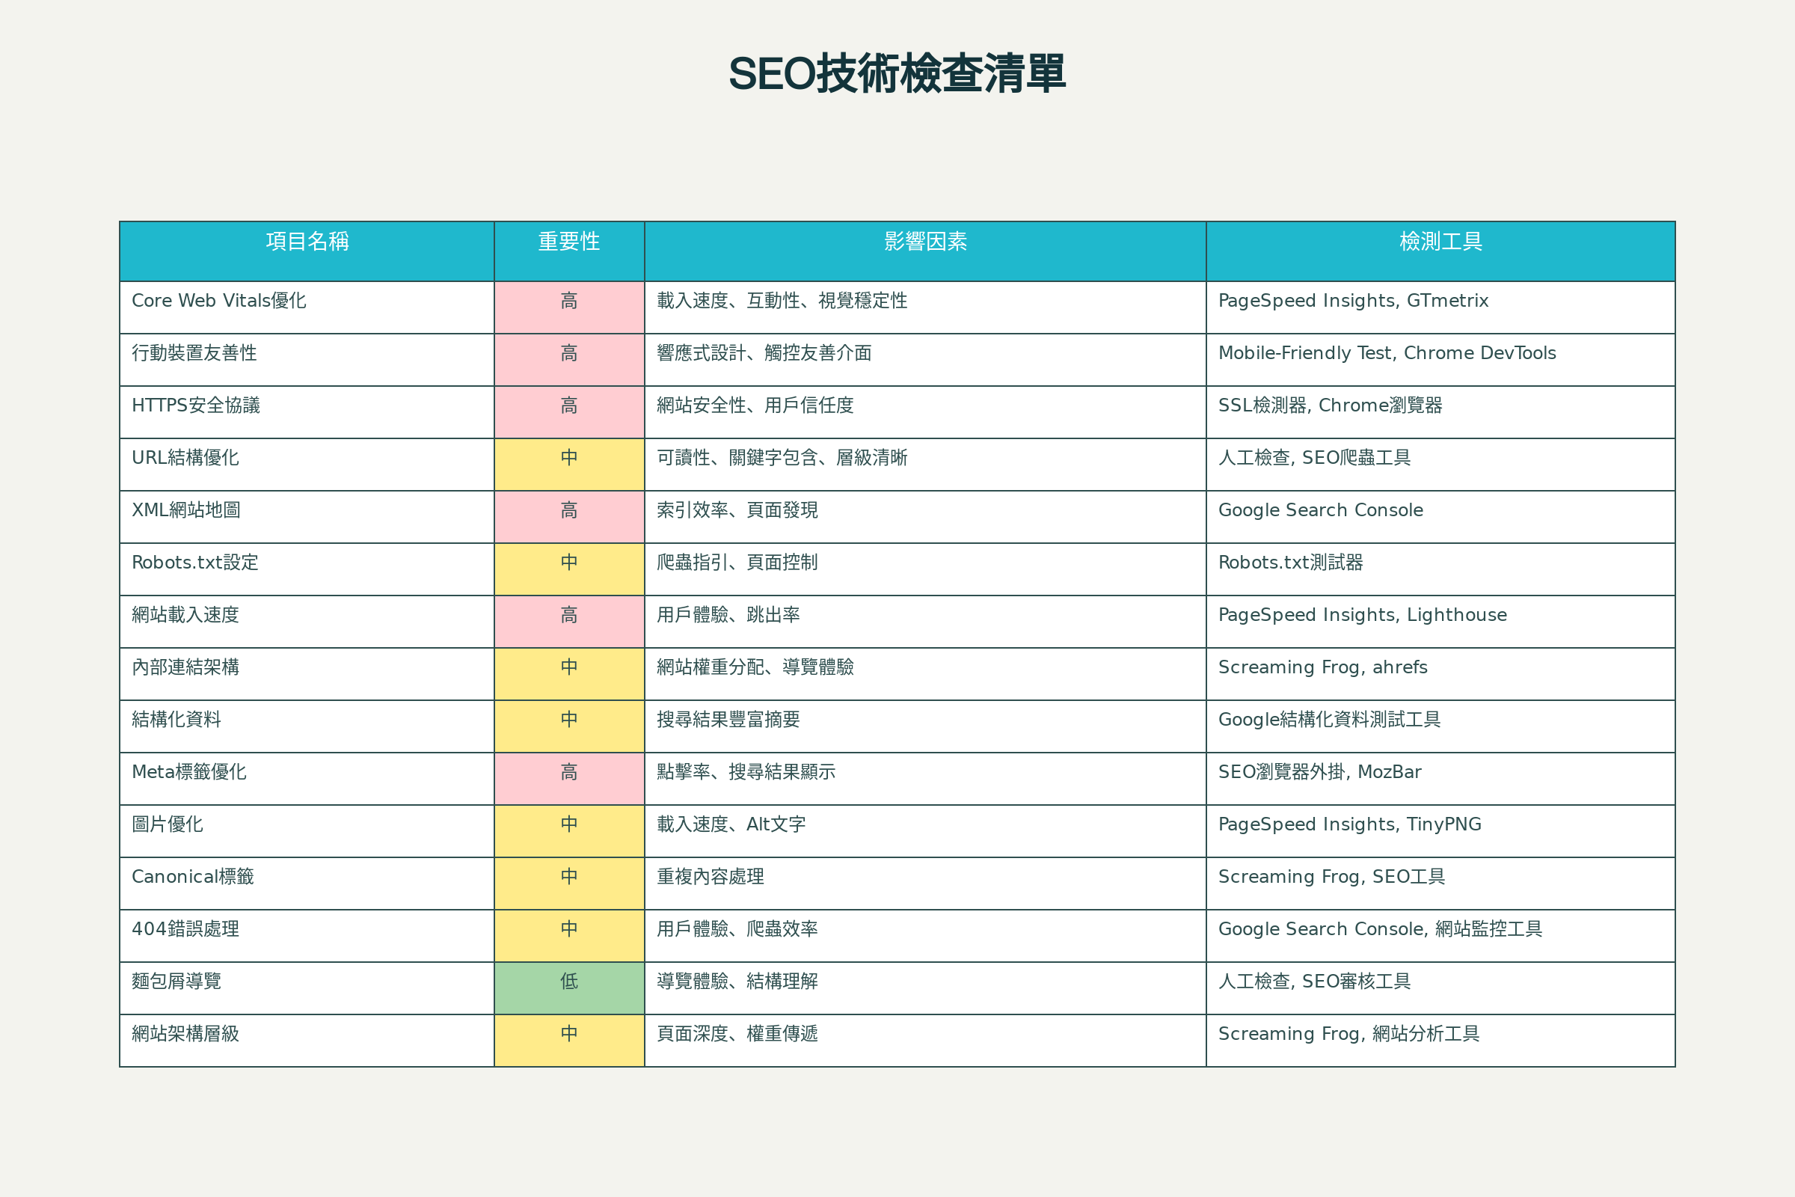The width and height of the screenshot is (1795, 1197).
Task: Click the 麵包屑導覽 cell
Action: coord(307,988)
